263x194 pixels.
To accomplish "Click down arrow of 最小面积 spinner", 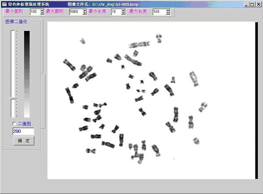I will point(42,14).
